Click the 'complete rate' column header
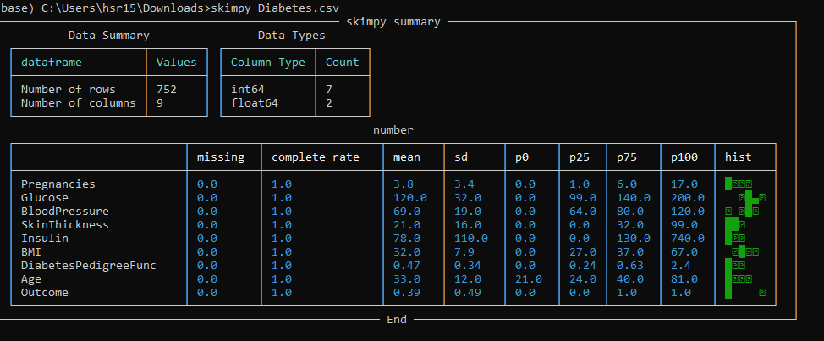This screenshot has width=824, height=341. 316,157
